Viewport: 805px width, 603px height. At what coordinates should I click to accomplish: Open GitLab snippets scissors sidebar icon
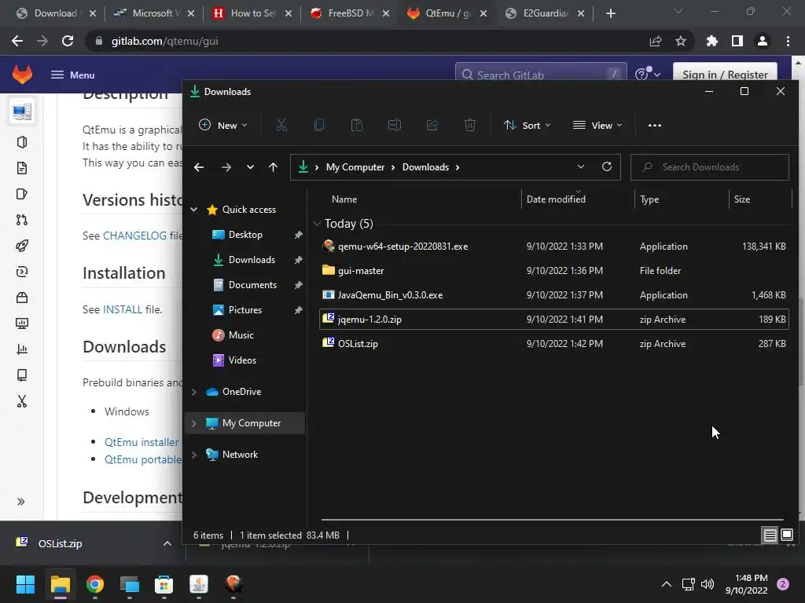coord(21,401)
